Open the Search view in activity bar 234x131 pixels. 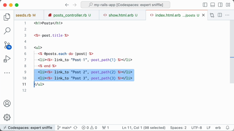pyautogui.click(x=7, y=31)
